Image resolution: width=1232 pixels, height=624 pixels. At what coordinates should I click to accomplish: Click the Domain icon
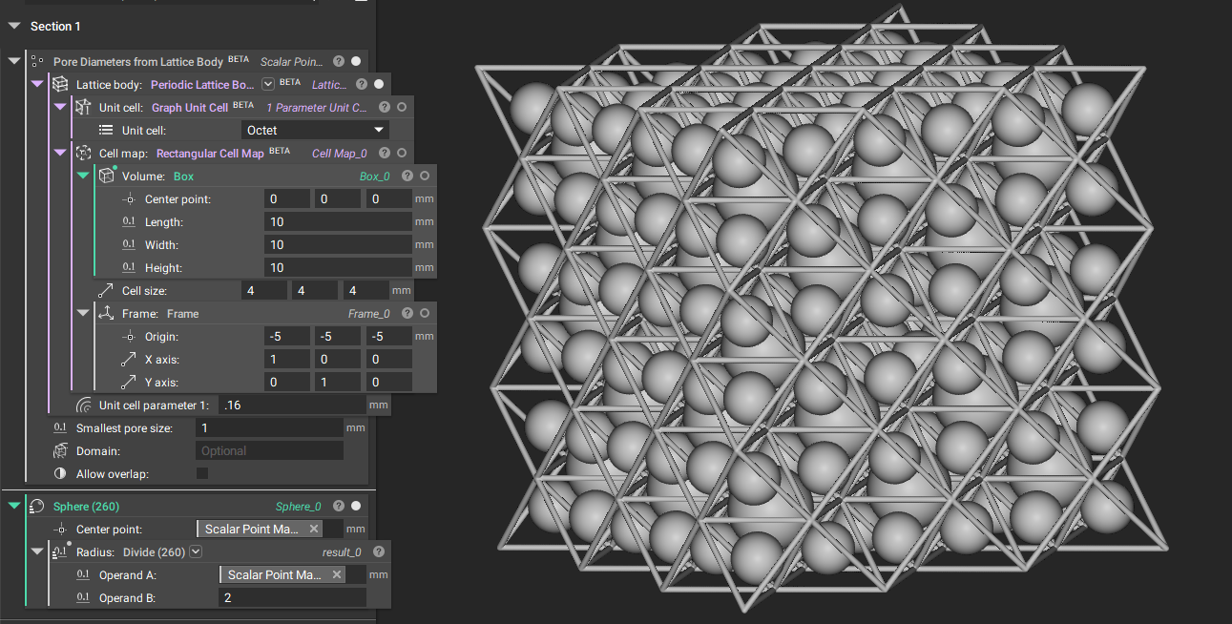pos(60,450)
